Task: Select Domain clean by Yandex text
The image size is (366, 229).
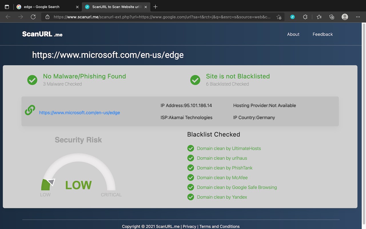Action: [x=222, y=197]
